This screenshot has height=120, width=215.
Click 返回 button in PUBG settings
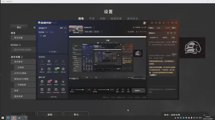tap(50, 114)
